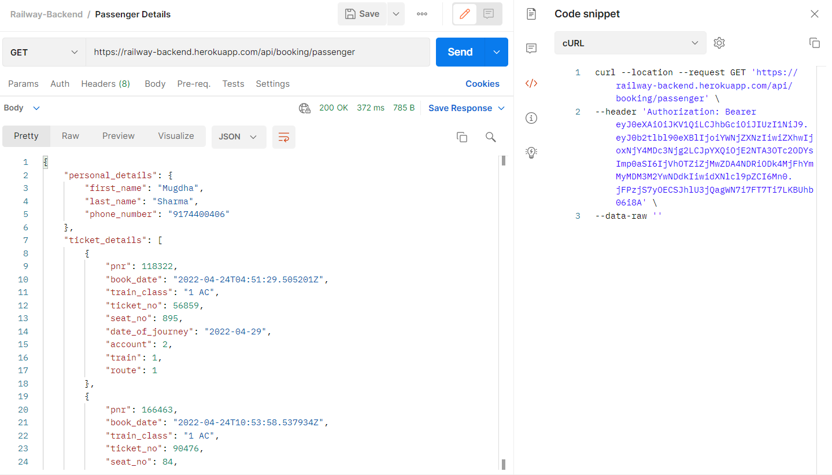Click the globe network info icon
832x475 pixels.
pos(305,108)
